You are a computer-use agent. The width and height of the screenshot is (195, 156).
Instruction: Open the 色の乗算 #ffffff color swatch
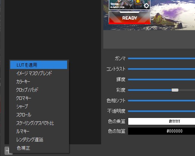point(161,121)
